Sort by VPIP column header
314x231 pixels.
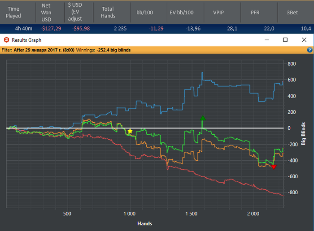222,13
